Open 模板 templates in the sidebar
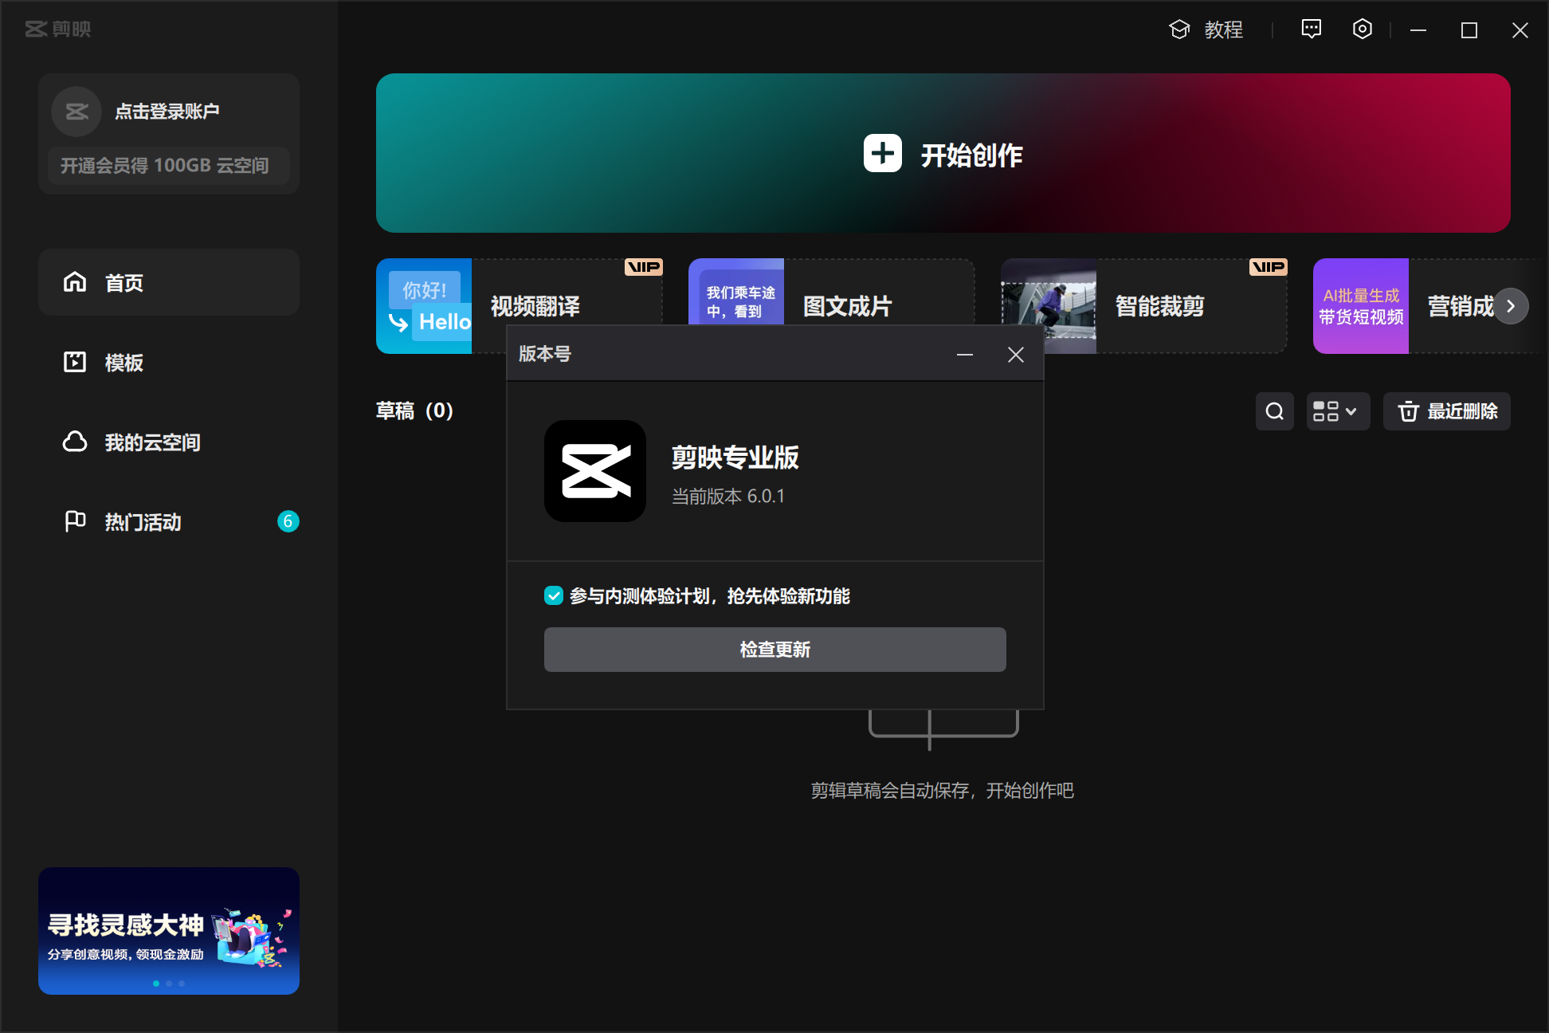 pyautogui.click(x=169, y=362)
